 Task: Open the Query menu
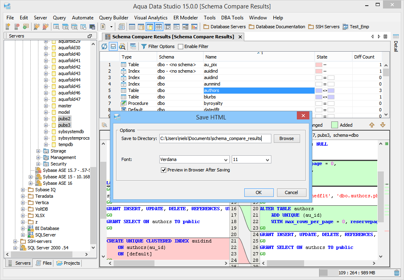coord(59,18)
